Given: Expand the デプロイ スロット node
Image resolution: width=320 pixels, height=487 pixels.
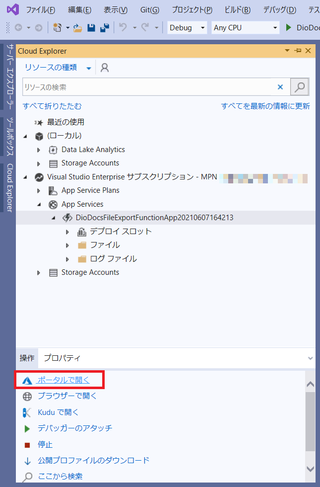Looking at the screenshot, I should [x=67, y=232].
